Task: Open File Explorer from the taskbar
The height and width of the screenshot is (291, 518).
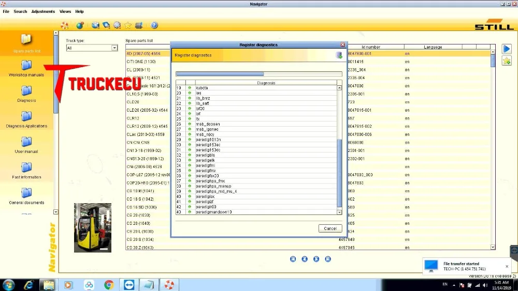Action: 49,285
